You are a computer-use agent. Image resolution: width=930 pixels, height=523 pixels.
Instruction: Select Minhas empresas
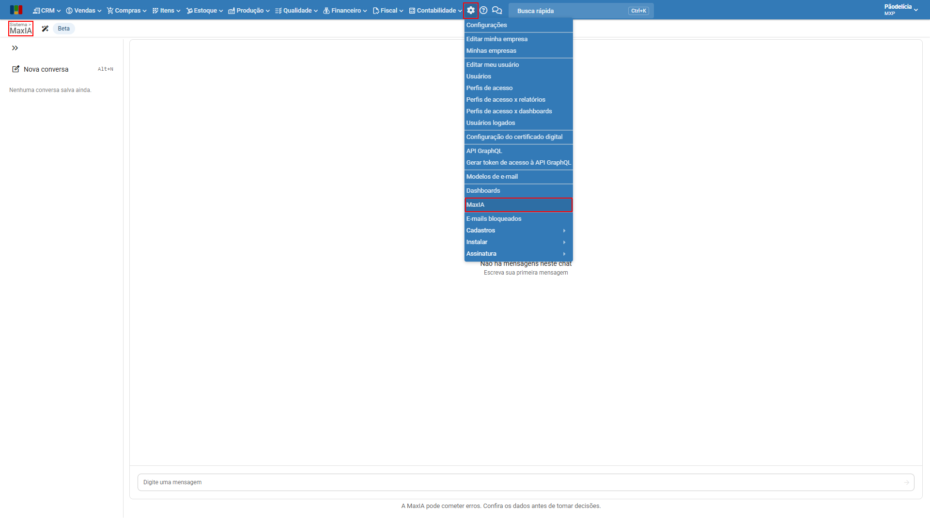(518, 51)
